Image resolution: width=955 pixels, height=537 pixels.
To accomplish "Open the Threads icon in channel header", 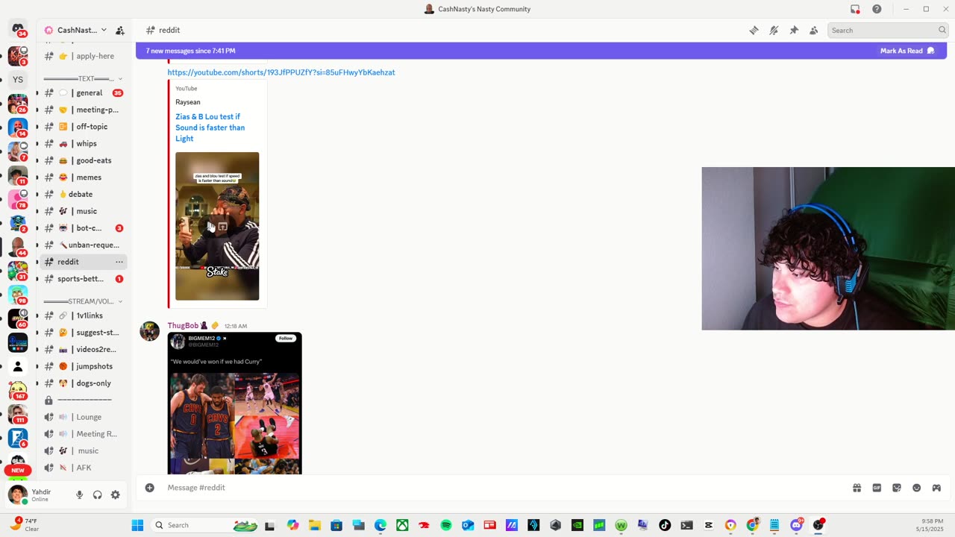I will 754,31.
